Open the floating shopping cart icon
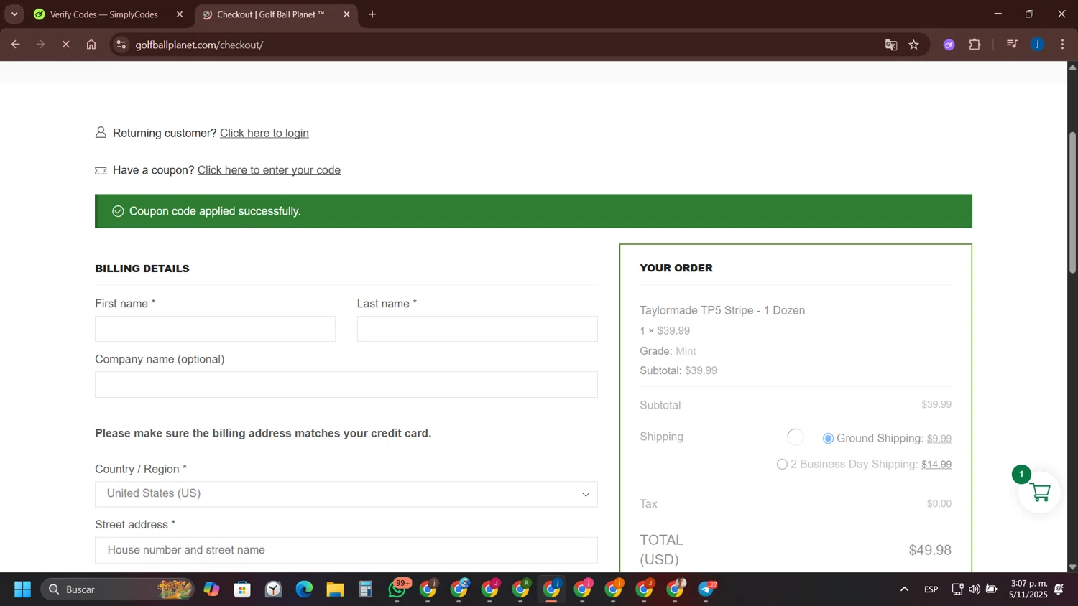 [x=1040, y=493]
